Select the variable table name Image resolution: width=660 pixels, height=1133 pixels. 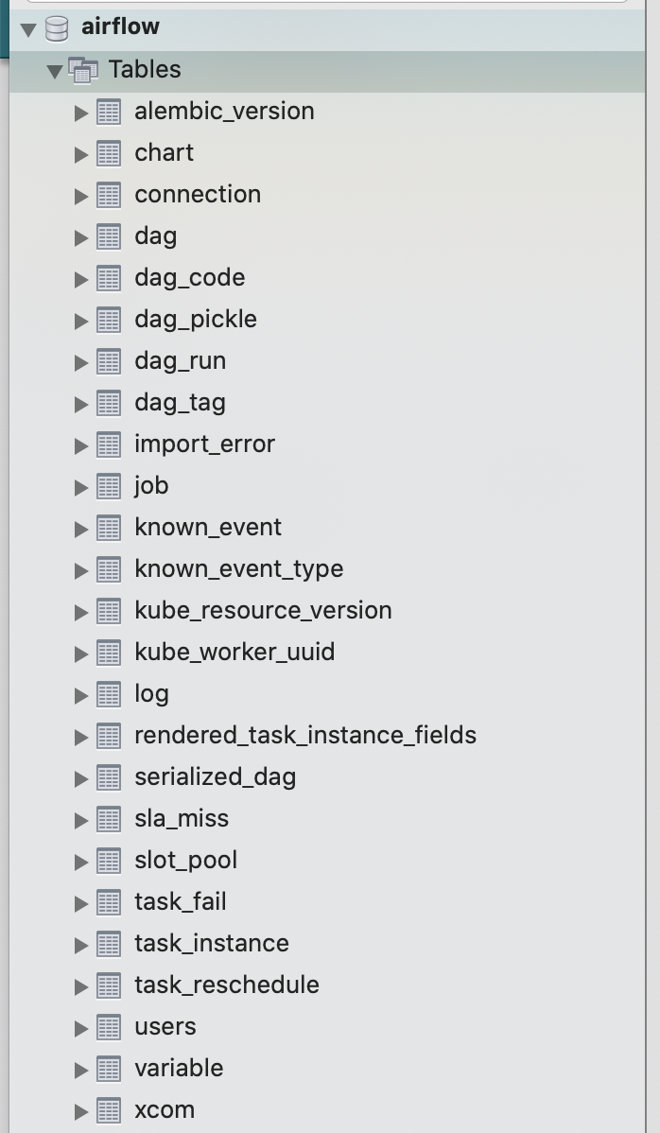coord(179,1069)
